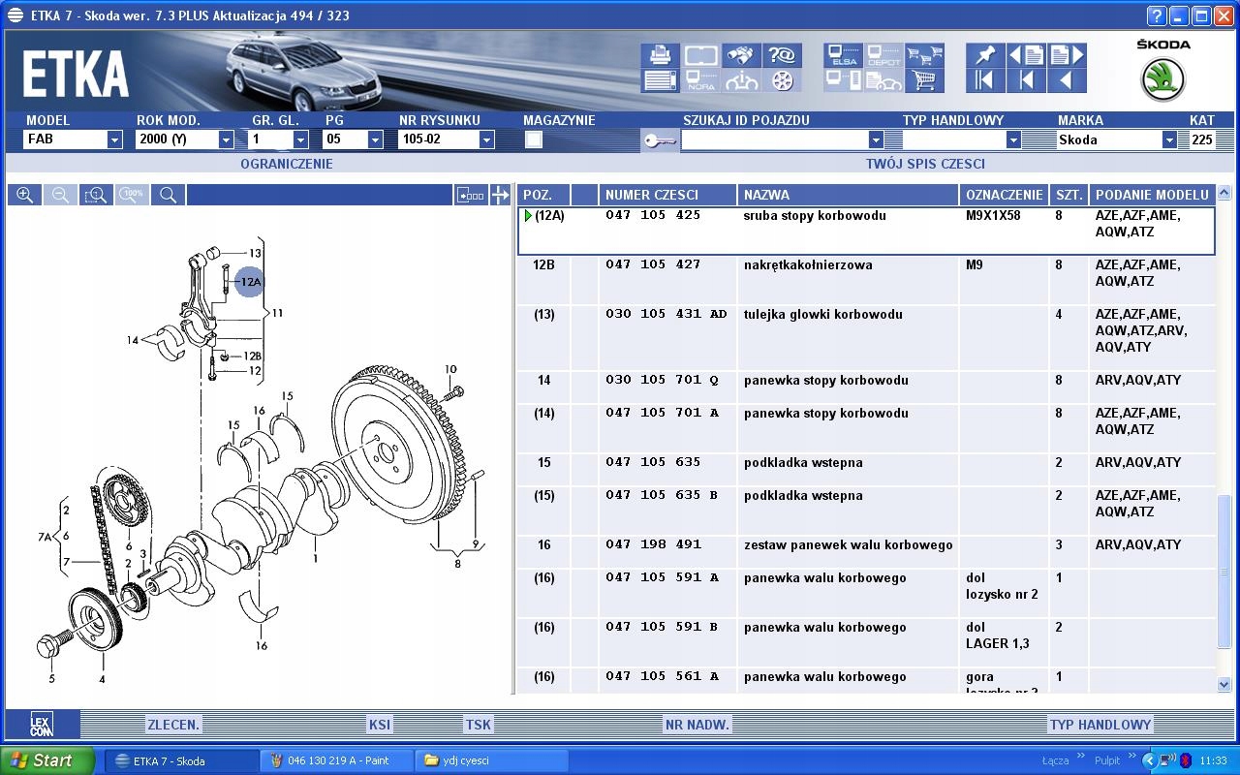
Task: Open search with the binoculars icon
Action: point(742,55)
